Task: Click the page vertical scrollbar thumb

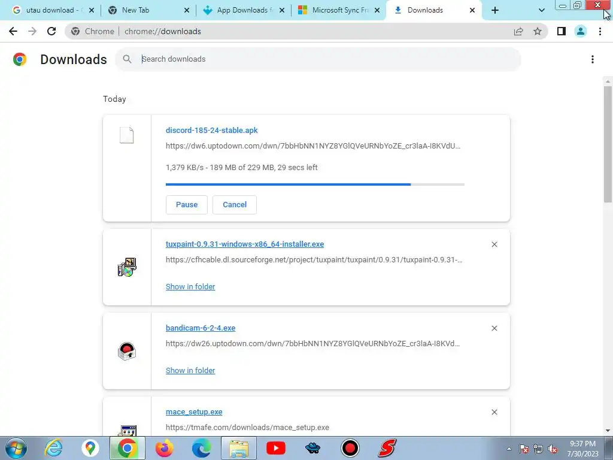Action: pyautogui.click(x=608, y=144)
